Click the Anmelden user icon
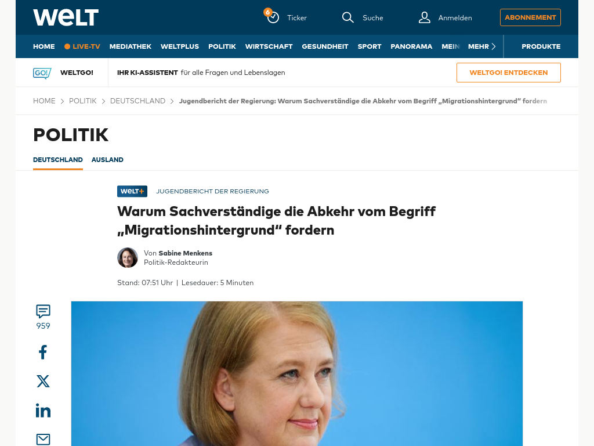Viewport: 594px width, 446px height. [424, 17]
